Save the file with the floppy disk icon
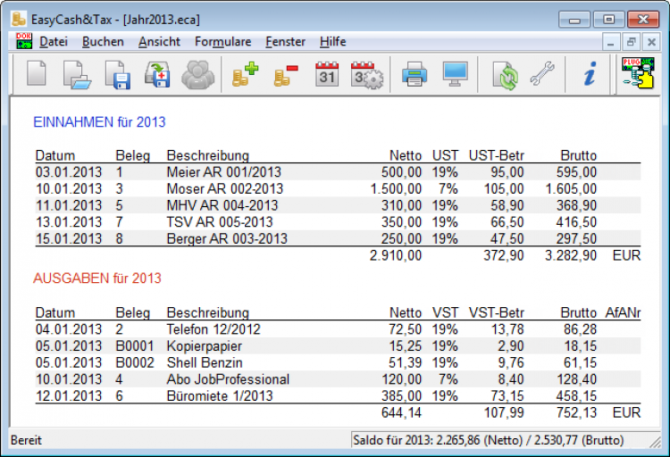The width and height of the screenshot is (670, 457). [x=117, y=75]
